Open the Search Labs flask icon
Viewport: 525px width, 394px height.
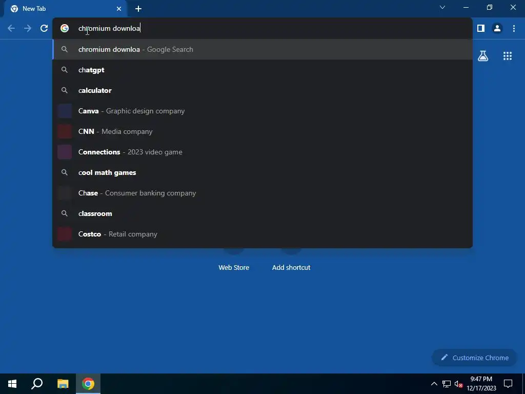483,56
